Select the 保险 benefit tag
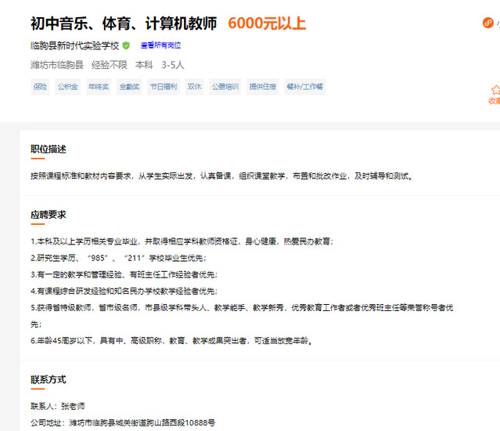Image resolution: width=500 pixels, height=431 pixels. pyautogui.click(x=40, y=86)
